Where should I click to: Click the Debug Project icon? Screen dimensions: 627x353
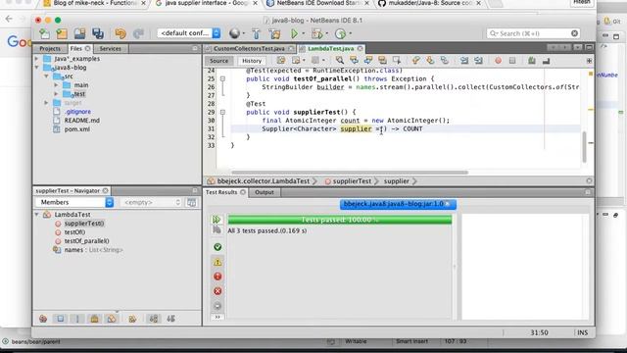coord(317,33)
